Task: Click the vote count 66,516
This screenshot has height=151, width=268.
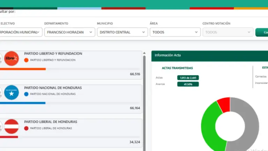Action: pyautogui.click(x=135, y=74)
